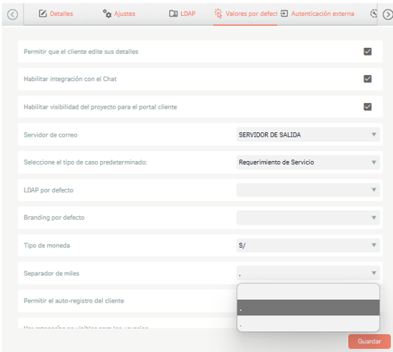
Task: Click the Guardar button
Action: point(369,341)
